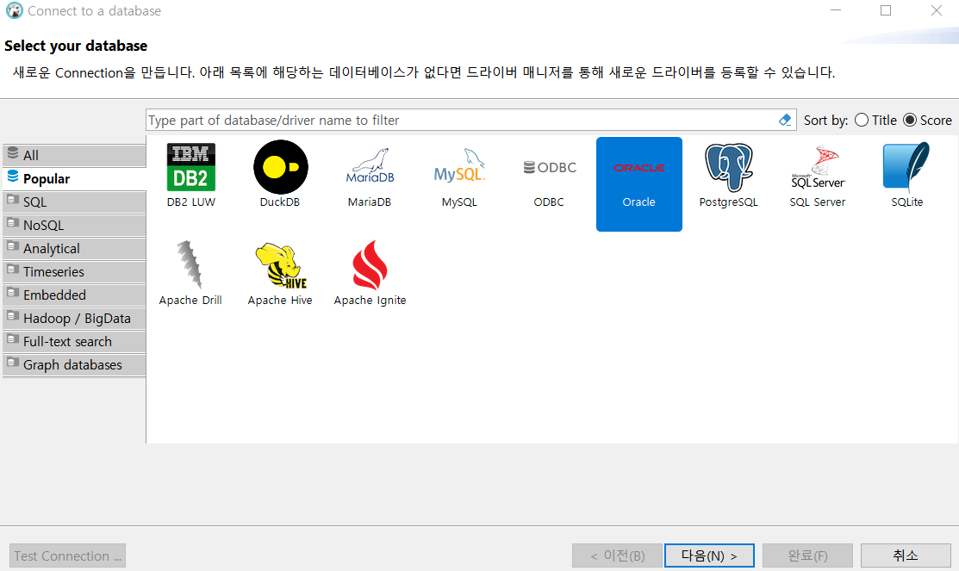Open the SQL category
Image resolution: width=959 pixels, height=571 pixels.
coord(74,202)
